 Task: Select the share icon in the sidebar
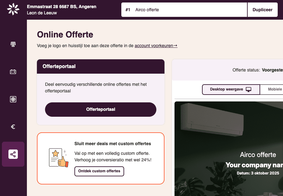(13, 154)
